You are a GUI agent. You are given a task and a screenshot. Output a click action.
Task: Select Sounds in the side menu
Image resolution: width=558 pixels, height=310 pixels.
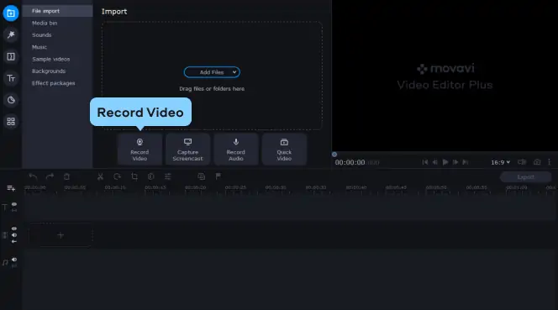42,35
